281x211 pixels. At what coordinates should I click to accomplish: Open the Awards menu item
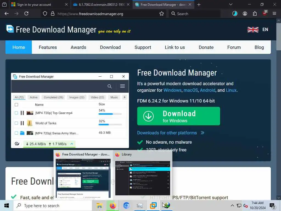pyautogui.click(x=78, y=47)
